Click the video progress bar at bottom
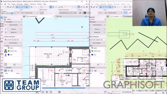 pos(64,88)
